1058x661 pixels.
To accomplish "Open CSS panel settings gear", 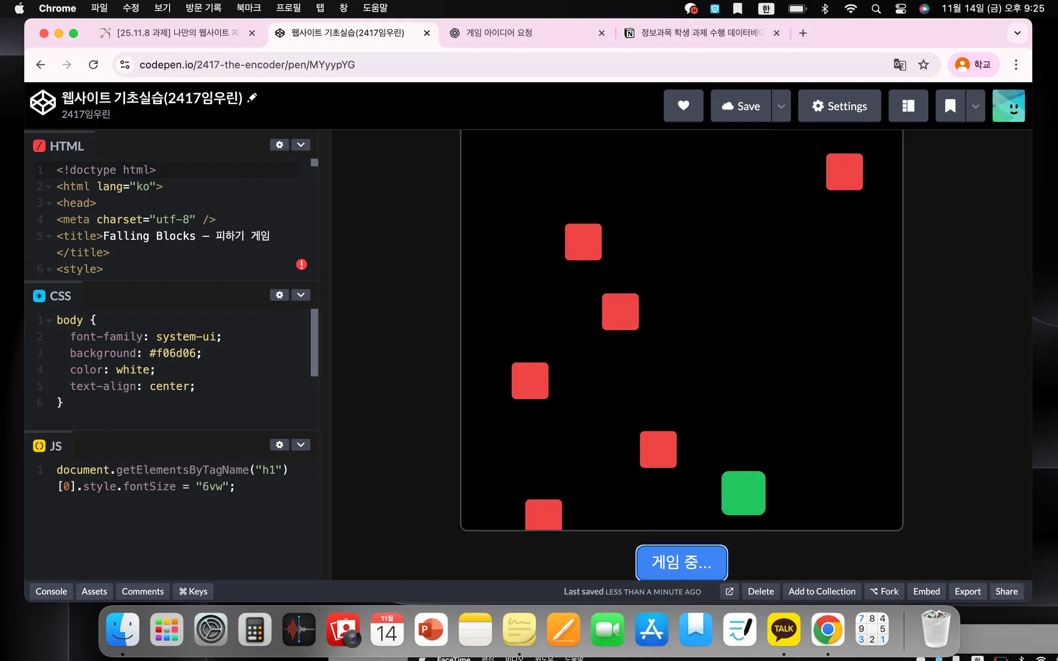I will click(279, 295).
